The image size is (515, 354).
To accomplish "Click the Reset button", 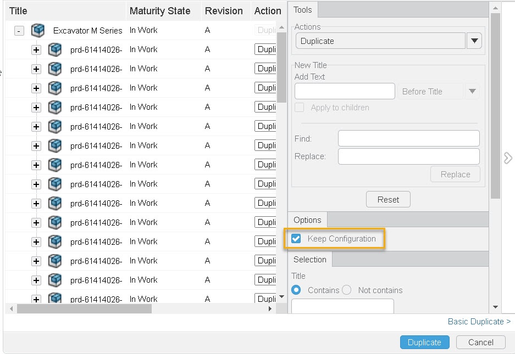I will point(388,199).
